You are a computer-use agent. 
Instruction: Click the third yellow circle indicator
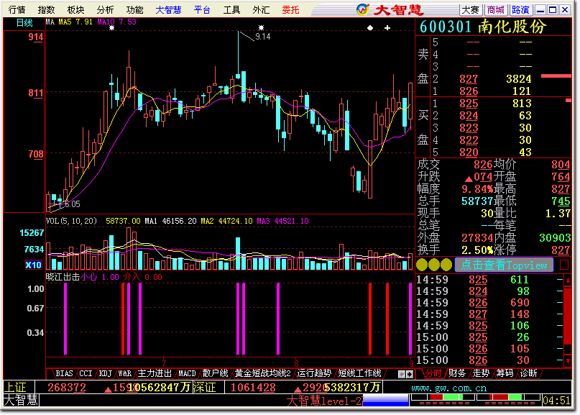[446, 265]
